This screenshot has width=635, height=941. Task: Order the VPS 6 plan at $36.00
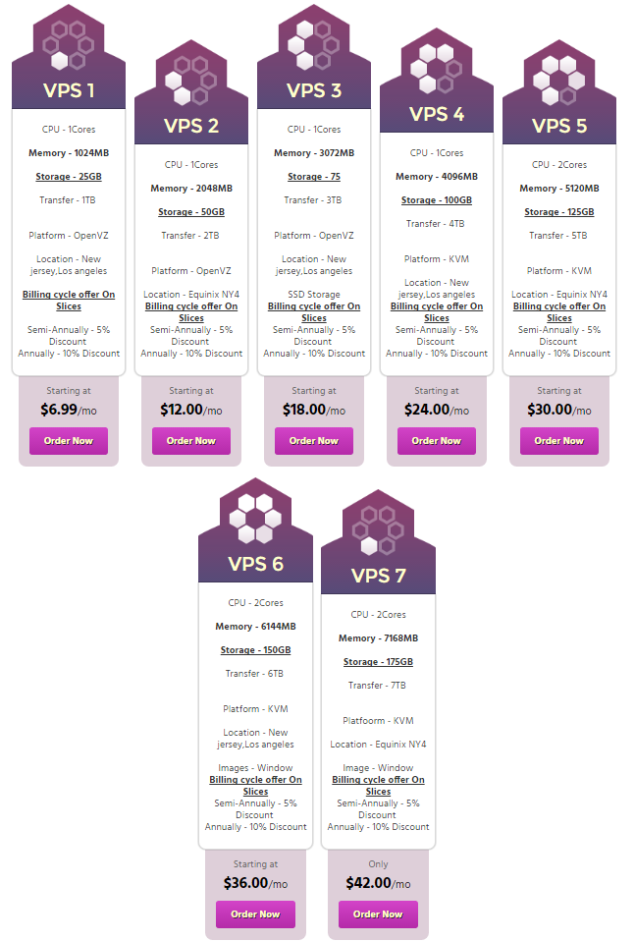coord(255,914)
